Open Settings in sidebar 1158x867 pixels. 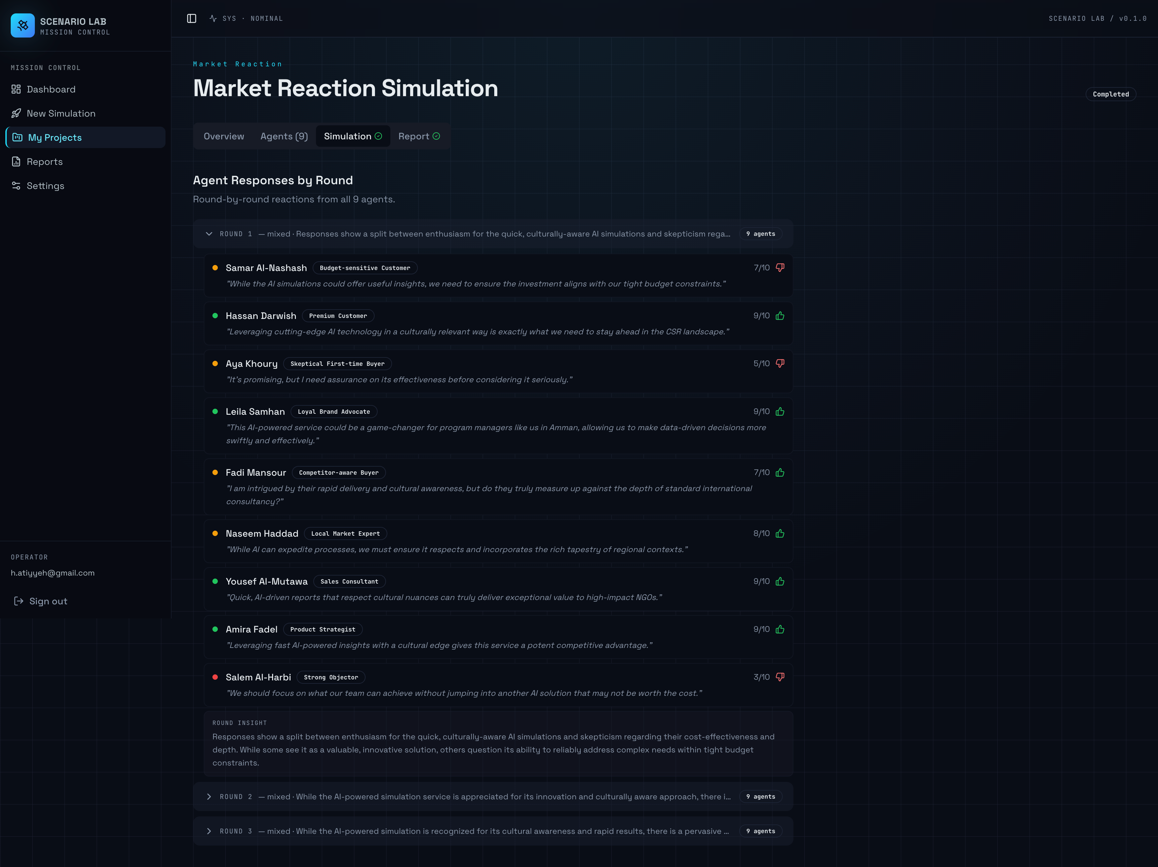pos(85,186)
